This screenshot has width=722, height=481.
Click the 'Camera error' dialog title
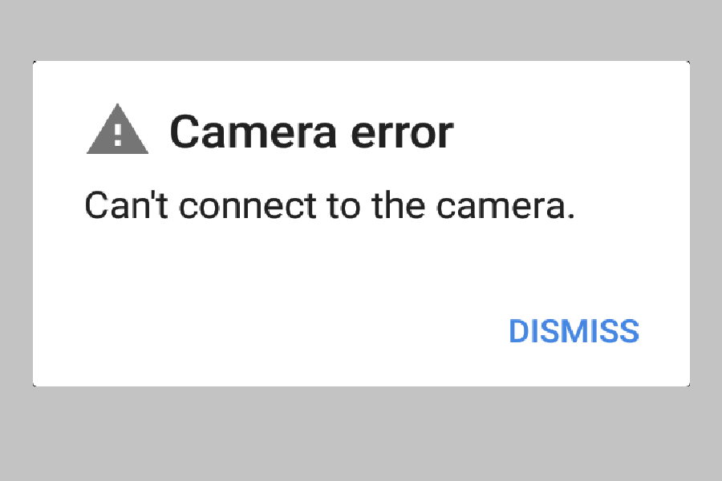click(311, 132)
